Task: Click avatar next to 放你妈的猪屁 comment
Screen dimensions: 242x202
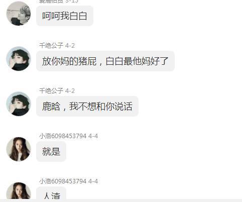Action: pyautogui.click(x=19, y=59)
